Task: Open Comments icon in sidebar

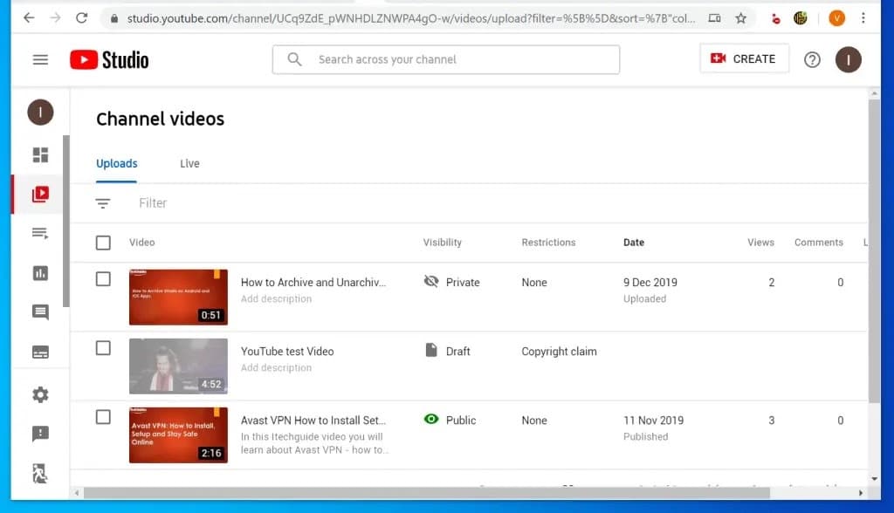Action: coord(40,311)
